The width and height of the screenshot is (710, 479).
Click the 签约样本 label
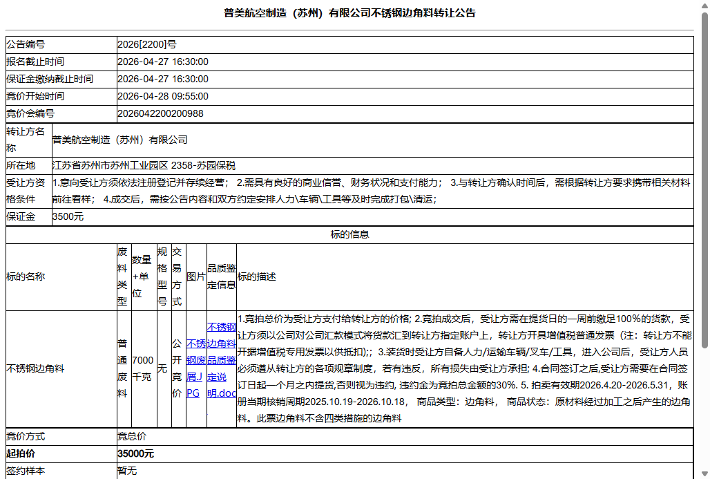point(26,471)
